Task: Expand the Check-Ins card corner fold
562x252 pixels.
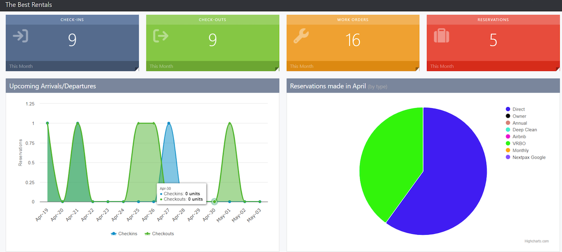Action: click(x=137, y=69)
